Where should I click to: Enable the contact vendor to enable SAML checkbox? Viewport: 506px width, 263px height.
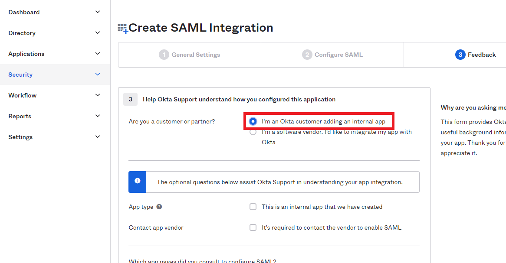pyautogui.click(x=253, y=227)
